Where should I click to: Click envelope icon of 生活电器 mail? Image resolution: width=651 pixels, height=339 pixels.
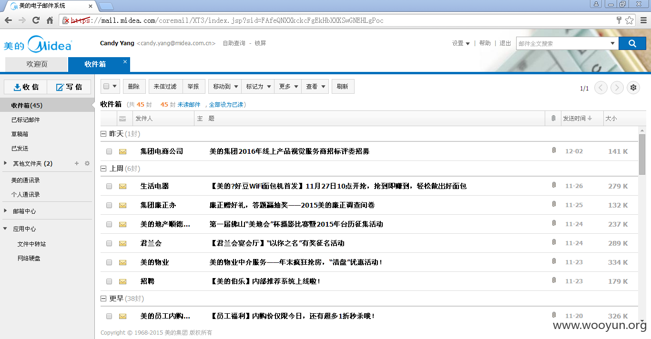pos(122,186)
